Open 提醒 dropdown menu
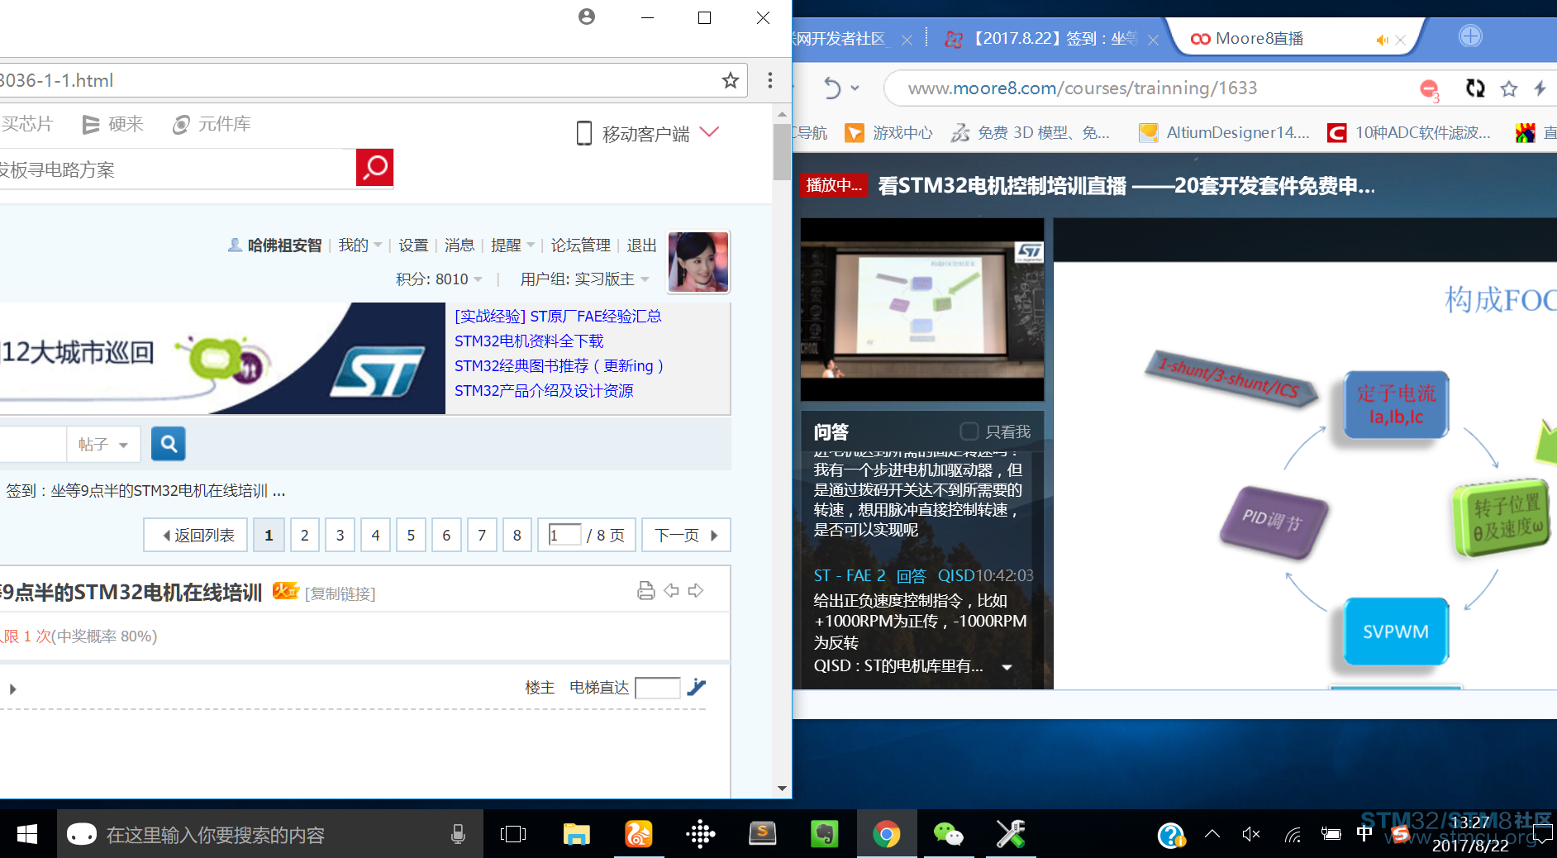The width and height of the screenshot is (1557, 858). (512, 245)
